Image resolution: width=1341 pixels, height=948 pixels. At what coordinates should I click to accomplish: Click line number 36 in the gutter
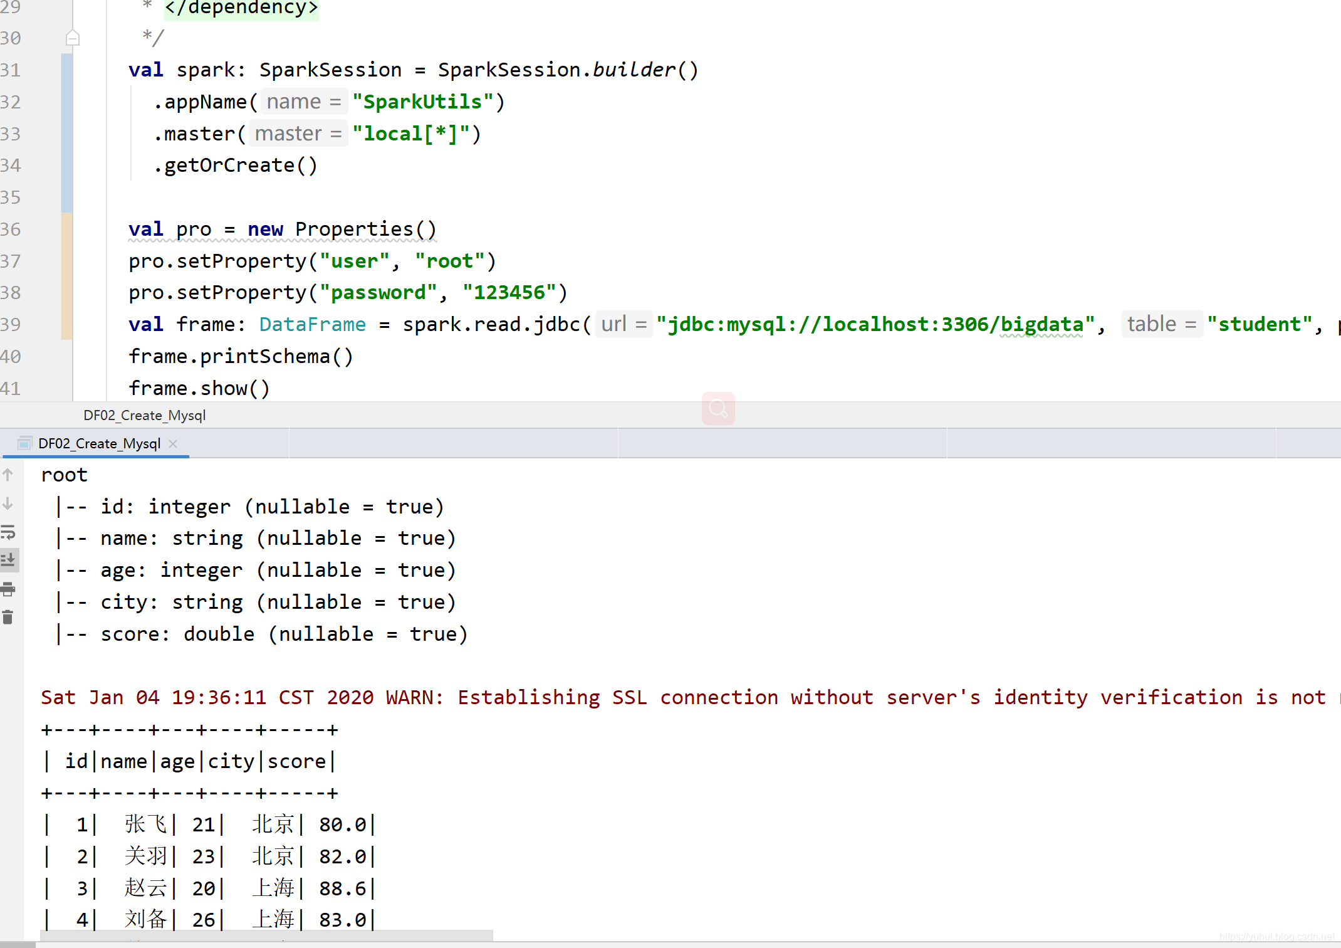(x=11, y=229)
